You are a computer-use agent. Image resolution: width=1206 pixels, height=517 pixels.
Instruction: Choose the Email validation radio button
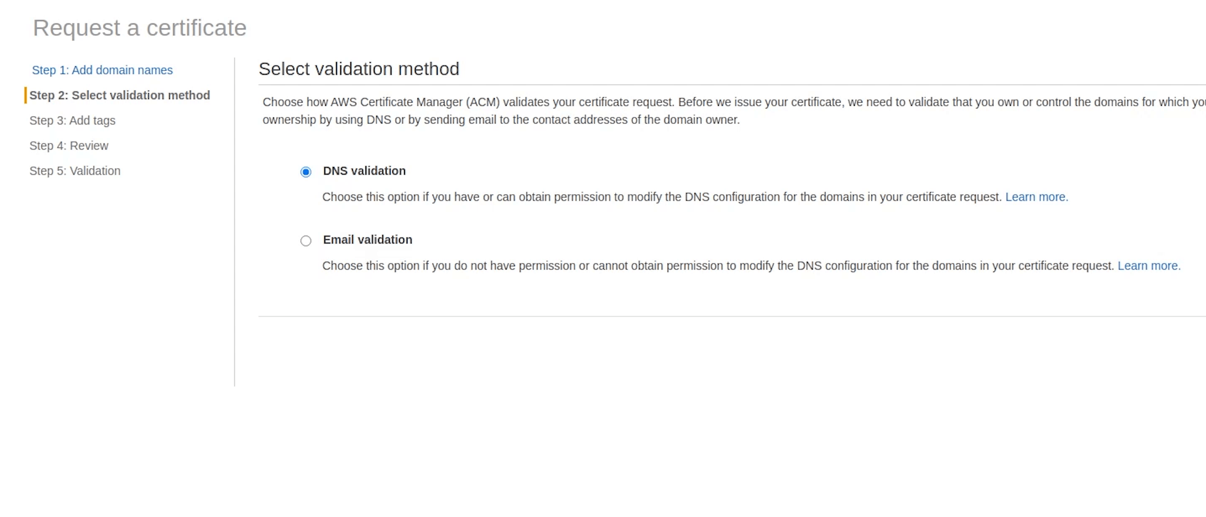[x=306, y=241]
